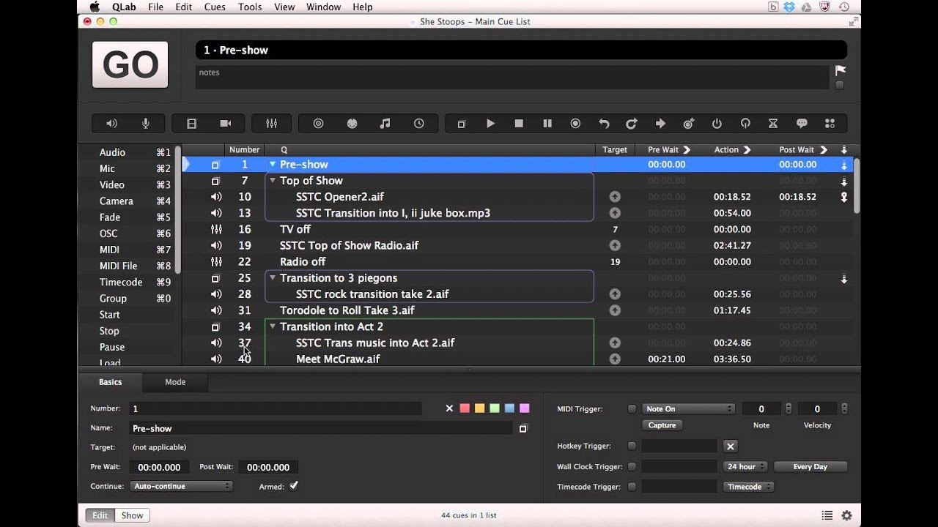Add a Load cue with record-circle icon

pos(575,124)
